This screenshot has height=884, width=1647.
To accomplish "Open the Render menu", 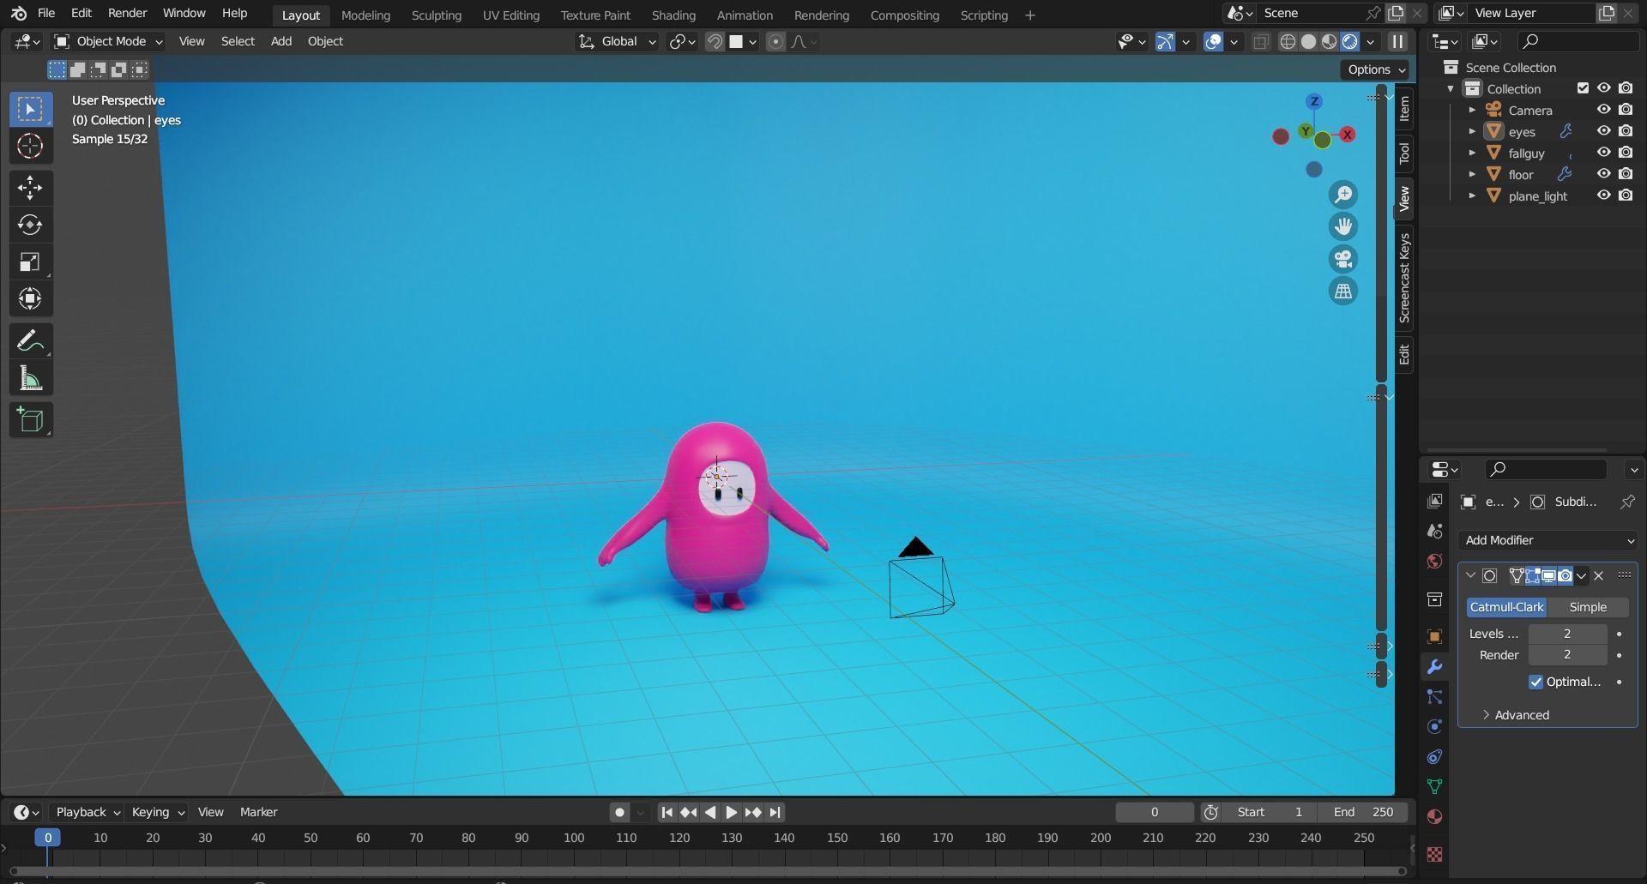I will [127, 13].
